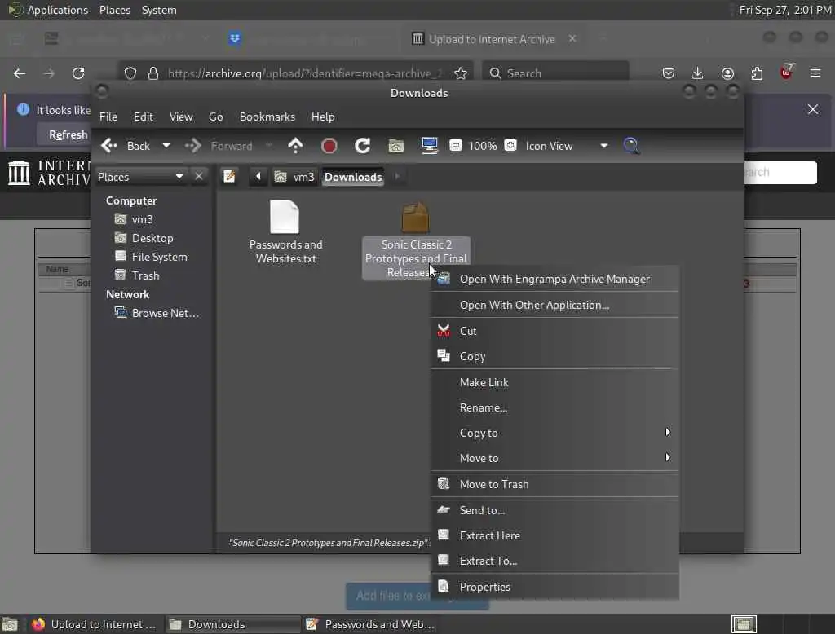The width and height of the screenshot is (835, 634).
Task: Open the uBlock extension icon
Action: pyautogui.click(x=786, y=73)
